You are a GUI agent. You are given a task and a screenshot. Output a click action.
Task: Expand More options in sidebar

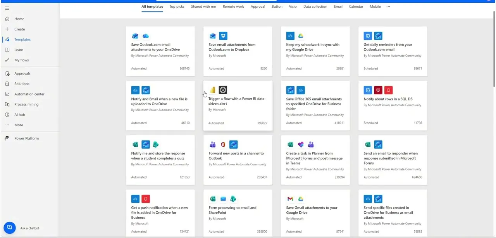(x=19, y=125)
